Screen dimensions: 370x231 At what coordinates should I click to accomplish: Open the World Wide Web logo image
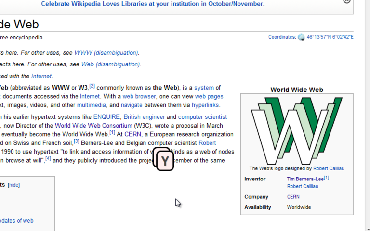click(297, 131)
